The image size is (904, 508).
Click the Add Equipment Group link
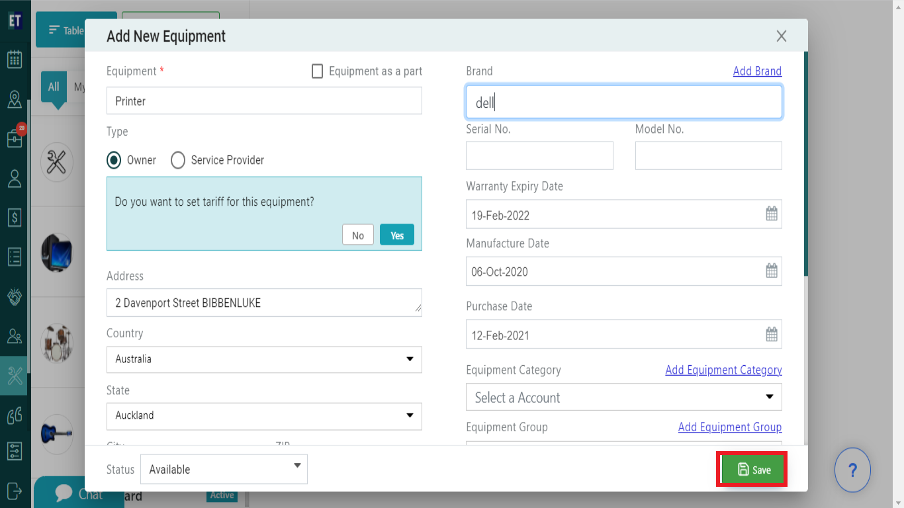click(x=730, y=427)
